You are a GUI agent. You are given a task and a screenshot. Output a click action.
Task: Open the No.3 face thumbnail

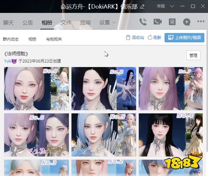pos(36,168)
